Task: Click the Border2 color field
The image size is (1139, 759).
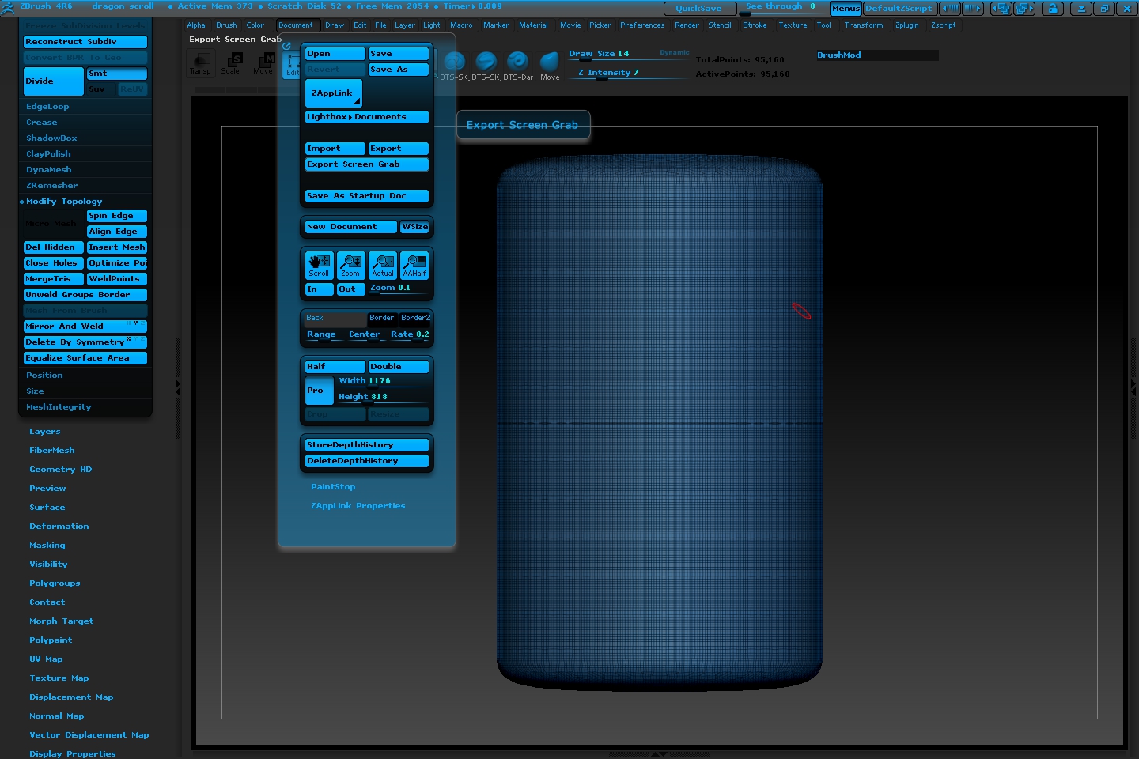Action: click(415, 319)
